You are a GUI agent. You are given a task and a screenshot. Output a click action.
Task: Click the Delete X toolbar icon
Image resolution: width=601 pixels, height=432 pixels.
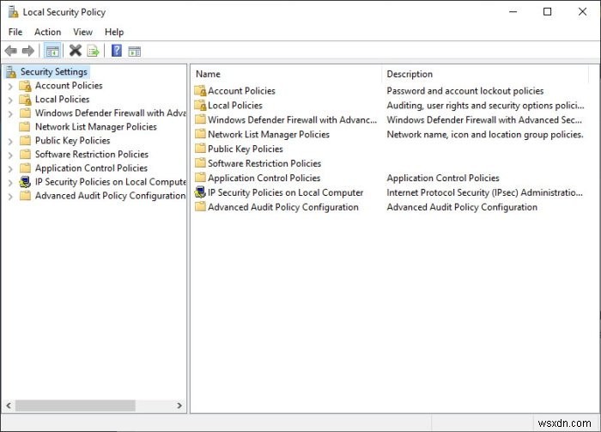(x=76, y=52)
